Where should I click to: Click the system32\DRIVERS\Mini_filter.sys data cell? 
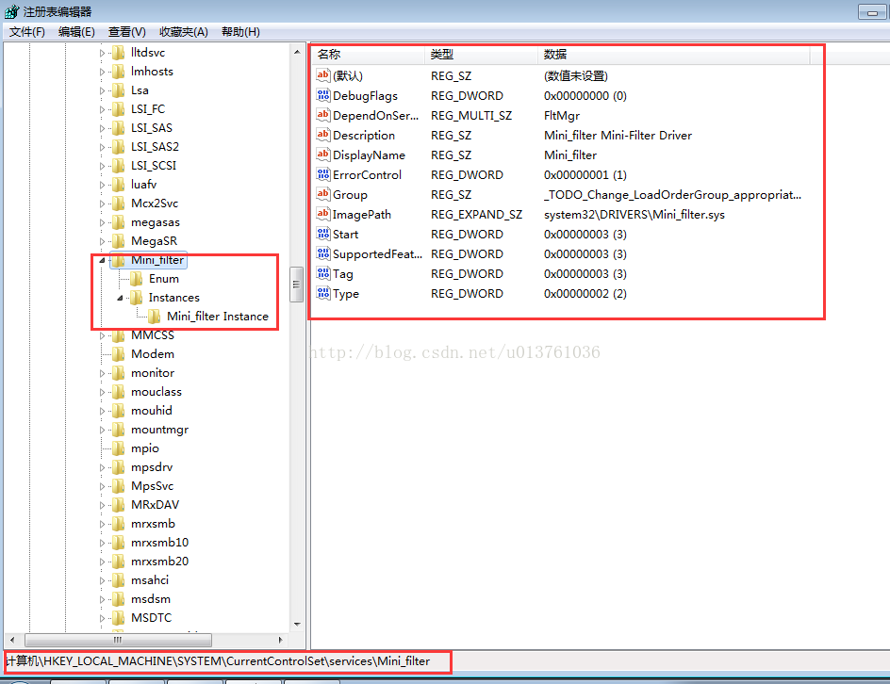(x=634, y=215)
